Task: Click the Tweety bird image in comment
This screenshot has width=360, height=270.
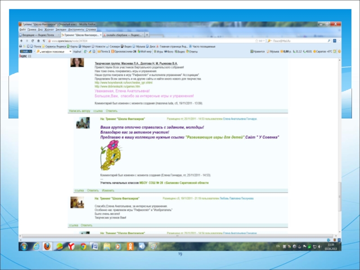Action: tap(111, 155)
